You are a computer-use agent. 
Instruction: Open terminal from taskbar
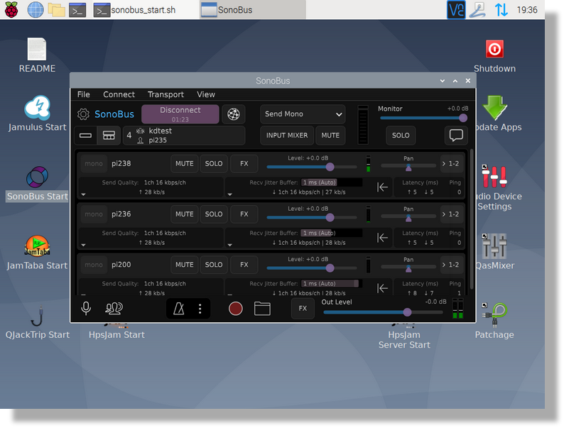coord(77,10)
